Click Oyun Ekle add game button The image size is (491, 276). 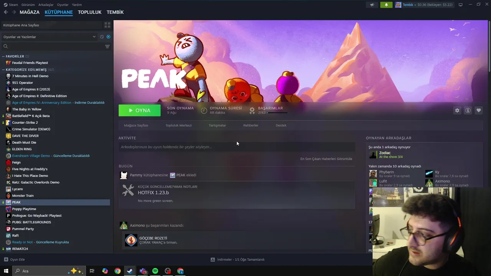pyautogui.click(x=14, y=260)
